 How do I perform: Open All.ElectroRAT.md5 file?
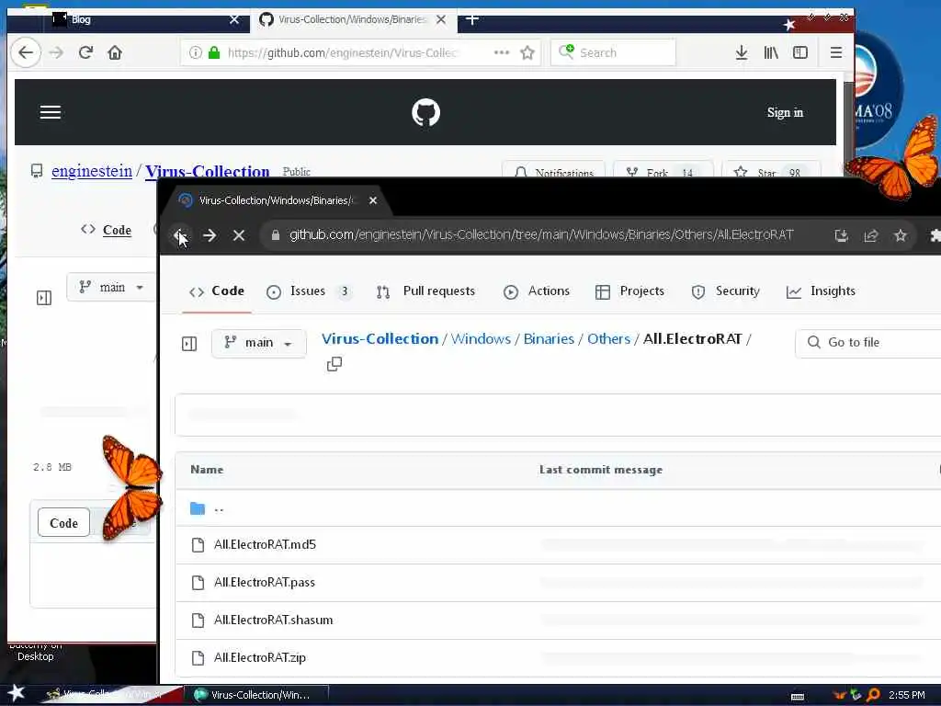[x=265, y=544]
